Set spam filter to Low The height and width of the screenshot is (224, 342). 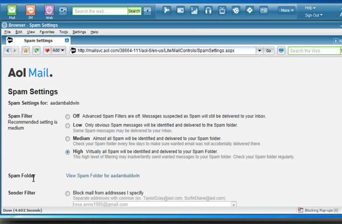point(68,125)
